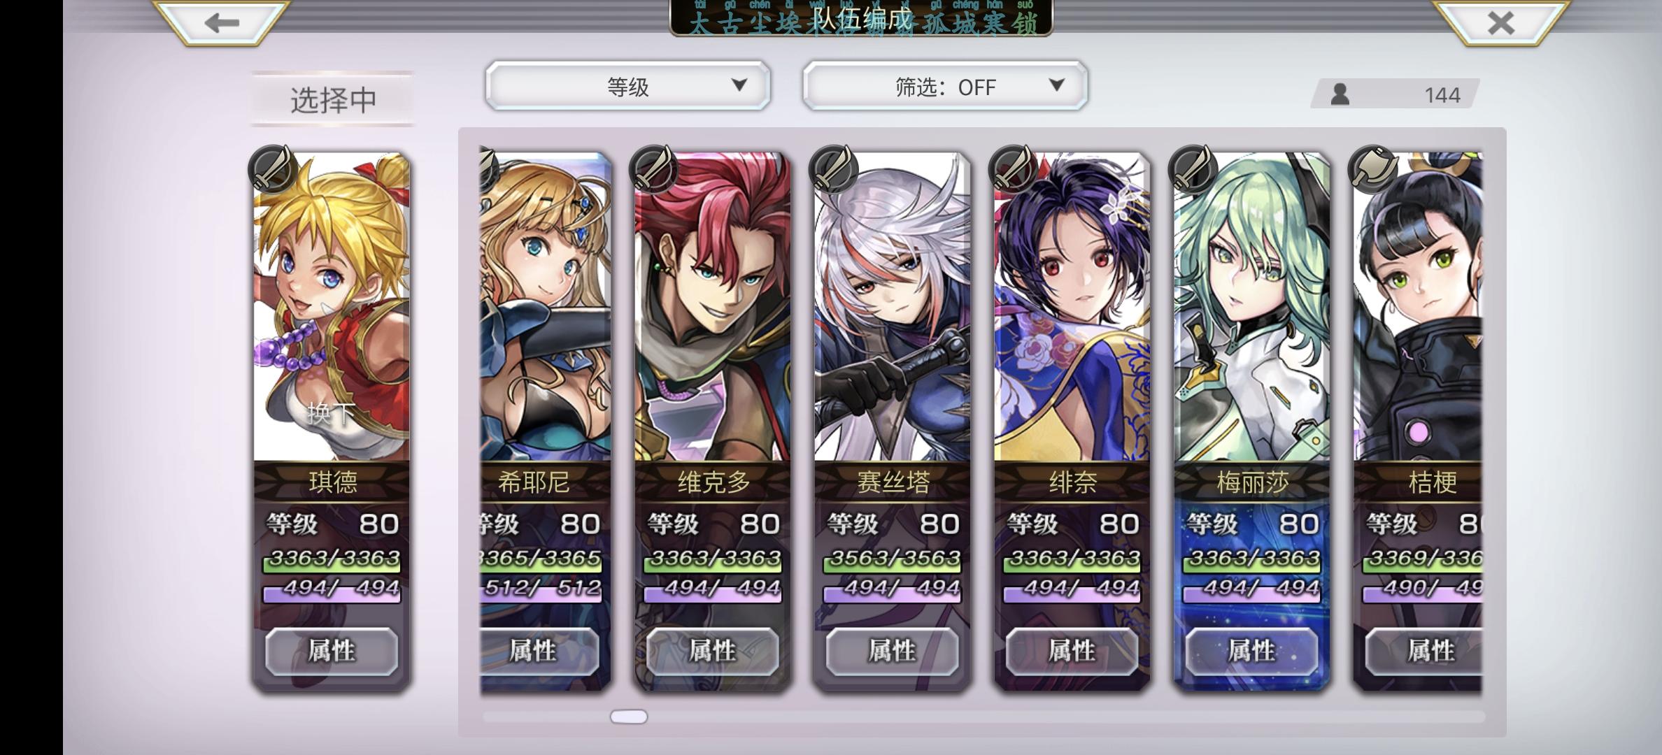Open 属性 for 琪德
Image resolution: width=1662 pixels, height=755 pixels.
(332, 652)
